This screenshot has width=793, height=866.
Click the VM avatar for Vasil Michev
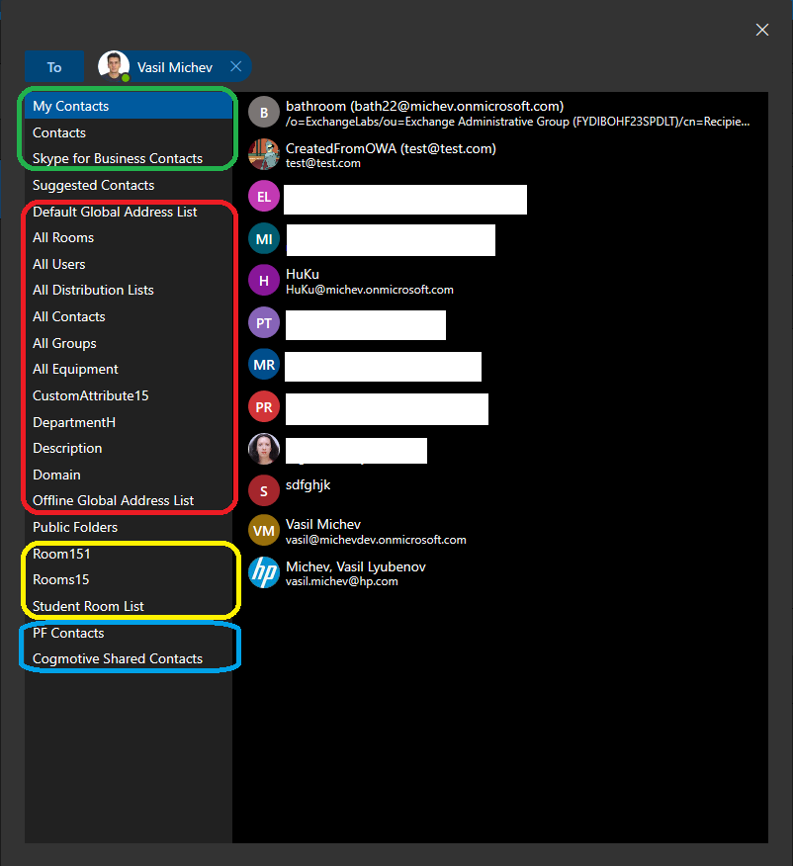264,531
